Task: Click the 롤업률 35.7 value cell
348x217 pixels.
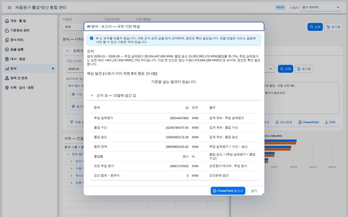Action: (x=186, y=157)
